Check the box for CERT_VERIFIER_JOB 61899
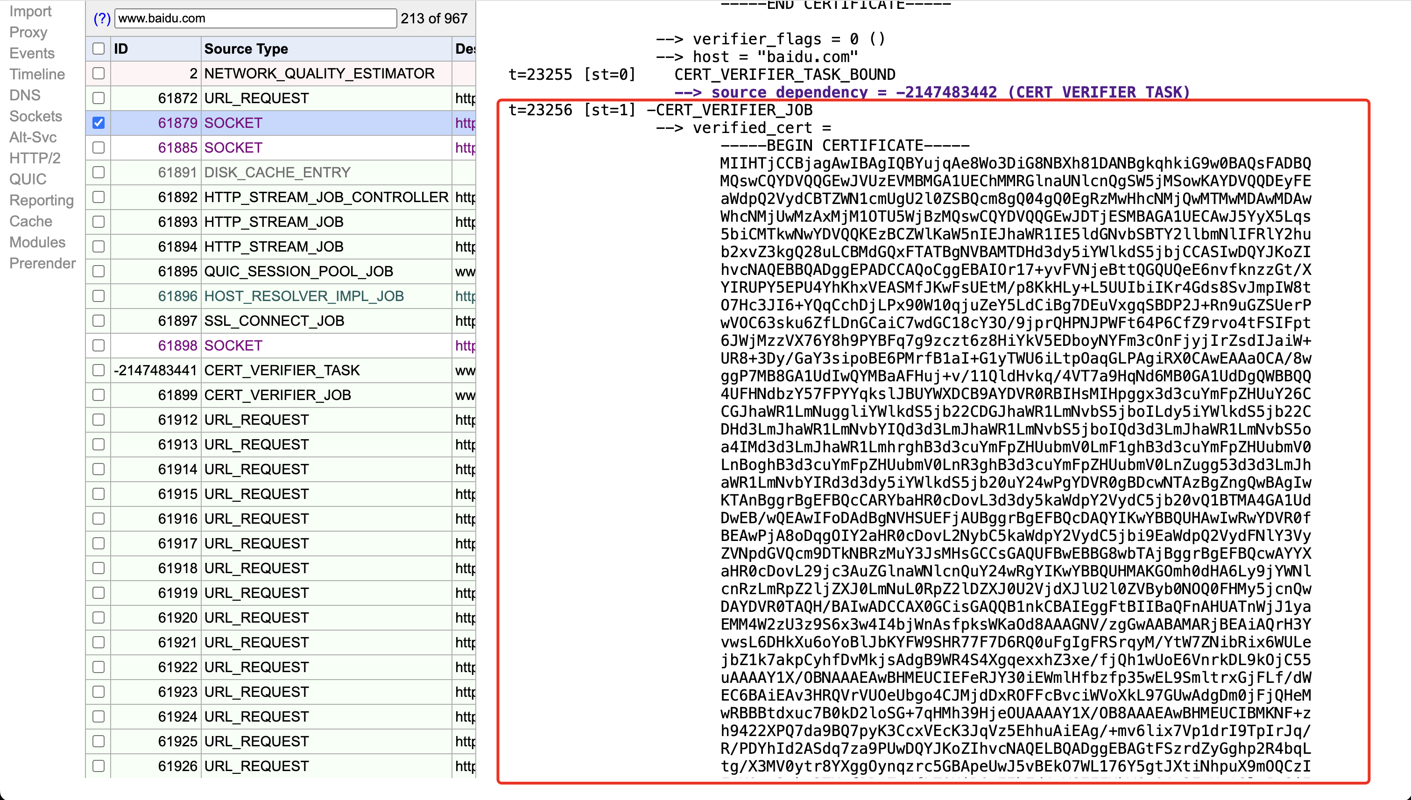1411x800 pixels. 99,395
